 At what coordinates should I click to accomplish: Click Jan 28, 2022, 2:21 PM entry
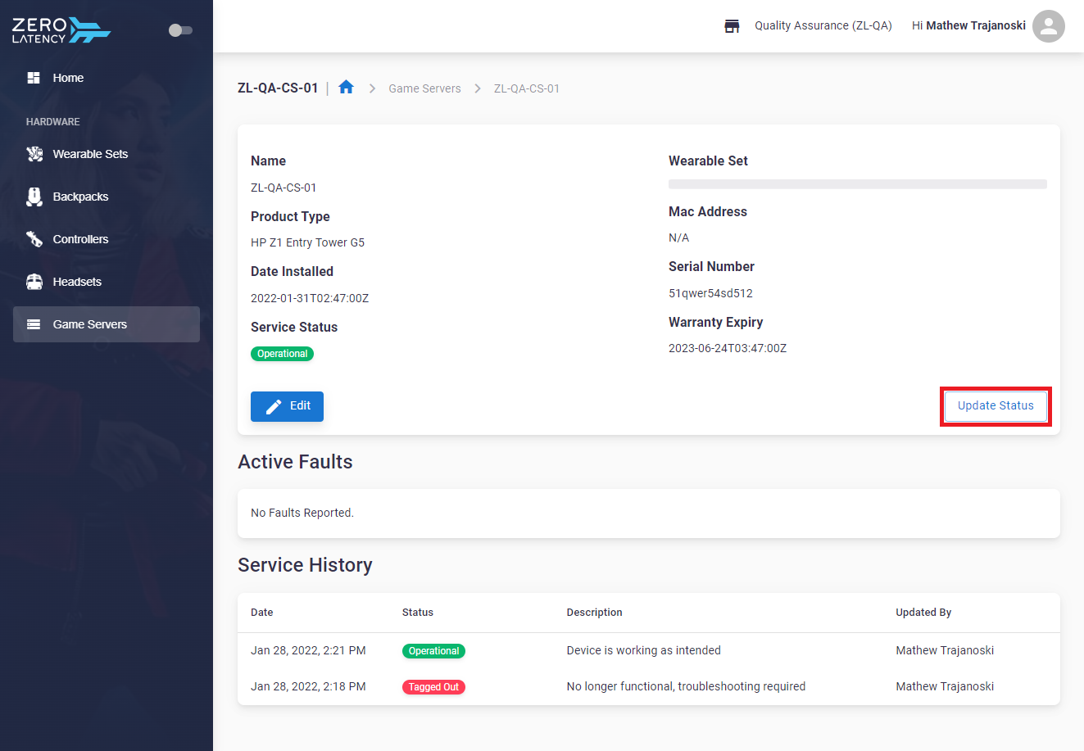[x=308, y=650]
